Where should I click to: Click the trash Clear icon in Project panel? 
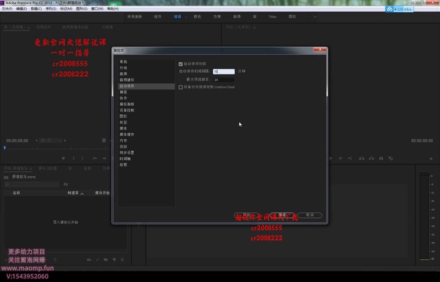pos(122,259)
